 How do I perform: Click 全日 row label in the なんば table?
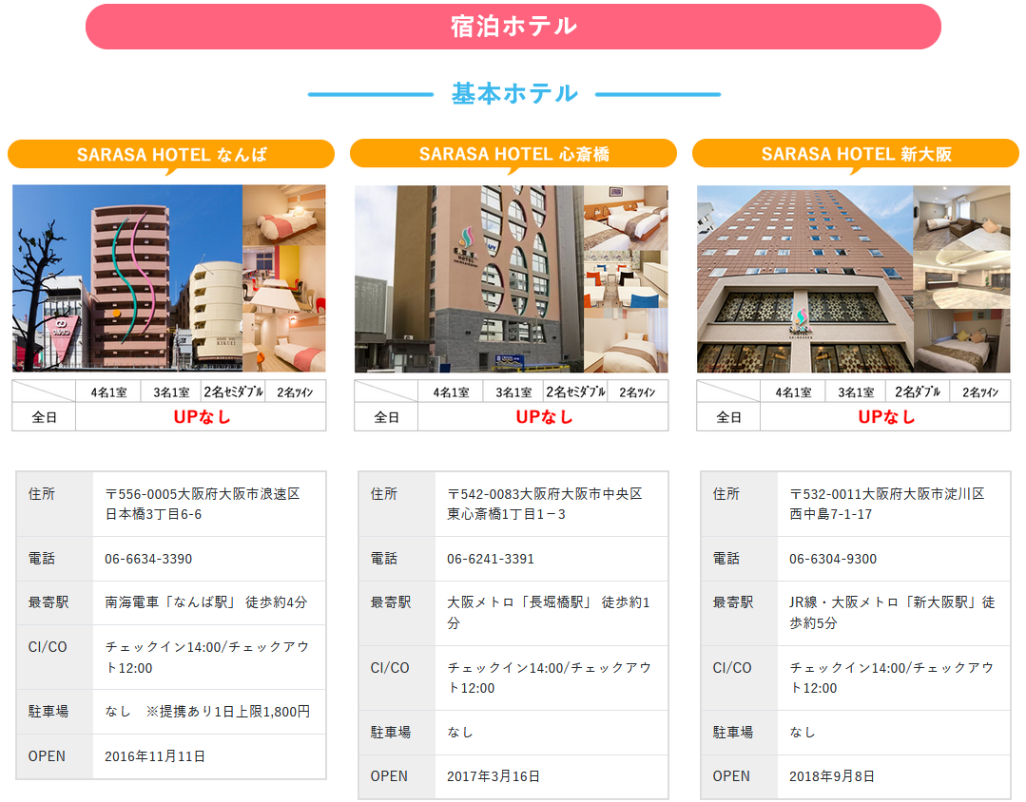pyautogui.click(x=44, y=417)
